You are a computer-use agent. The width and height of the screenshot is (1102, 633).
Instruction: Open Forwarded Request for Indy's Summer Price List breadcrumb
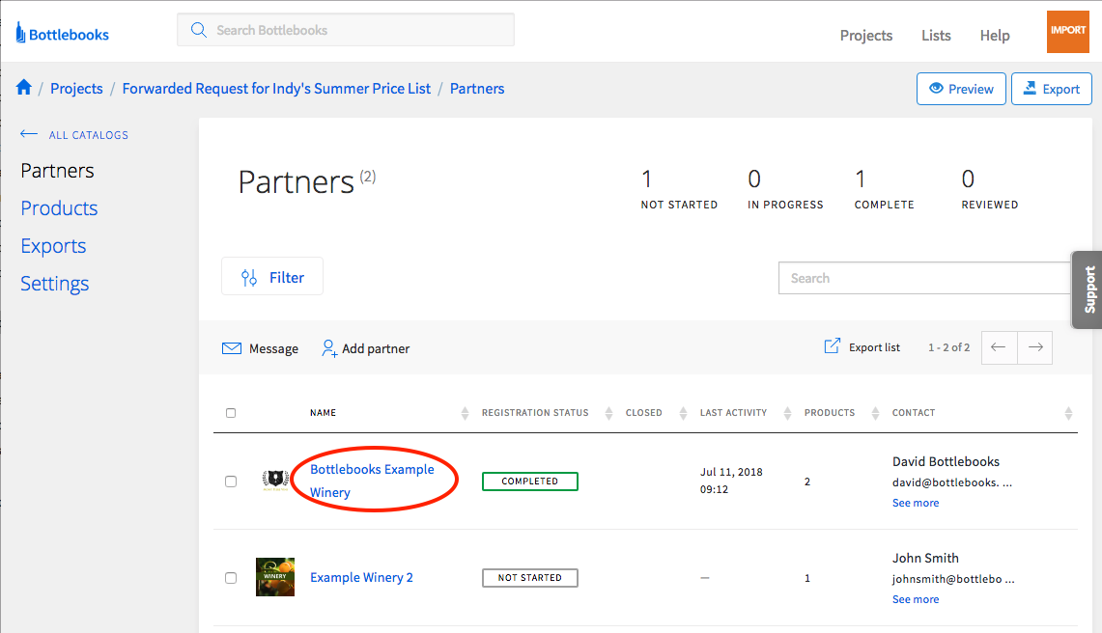[x=276, y=89]
